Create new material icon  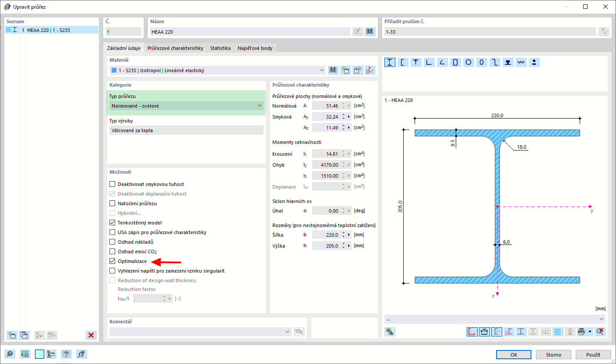(345, 70)
